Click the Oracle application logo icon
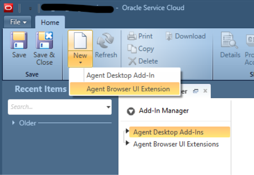This screenshot has height=175, width=254. tap(8, 8)
